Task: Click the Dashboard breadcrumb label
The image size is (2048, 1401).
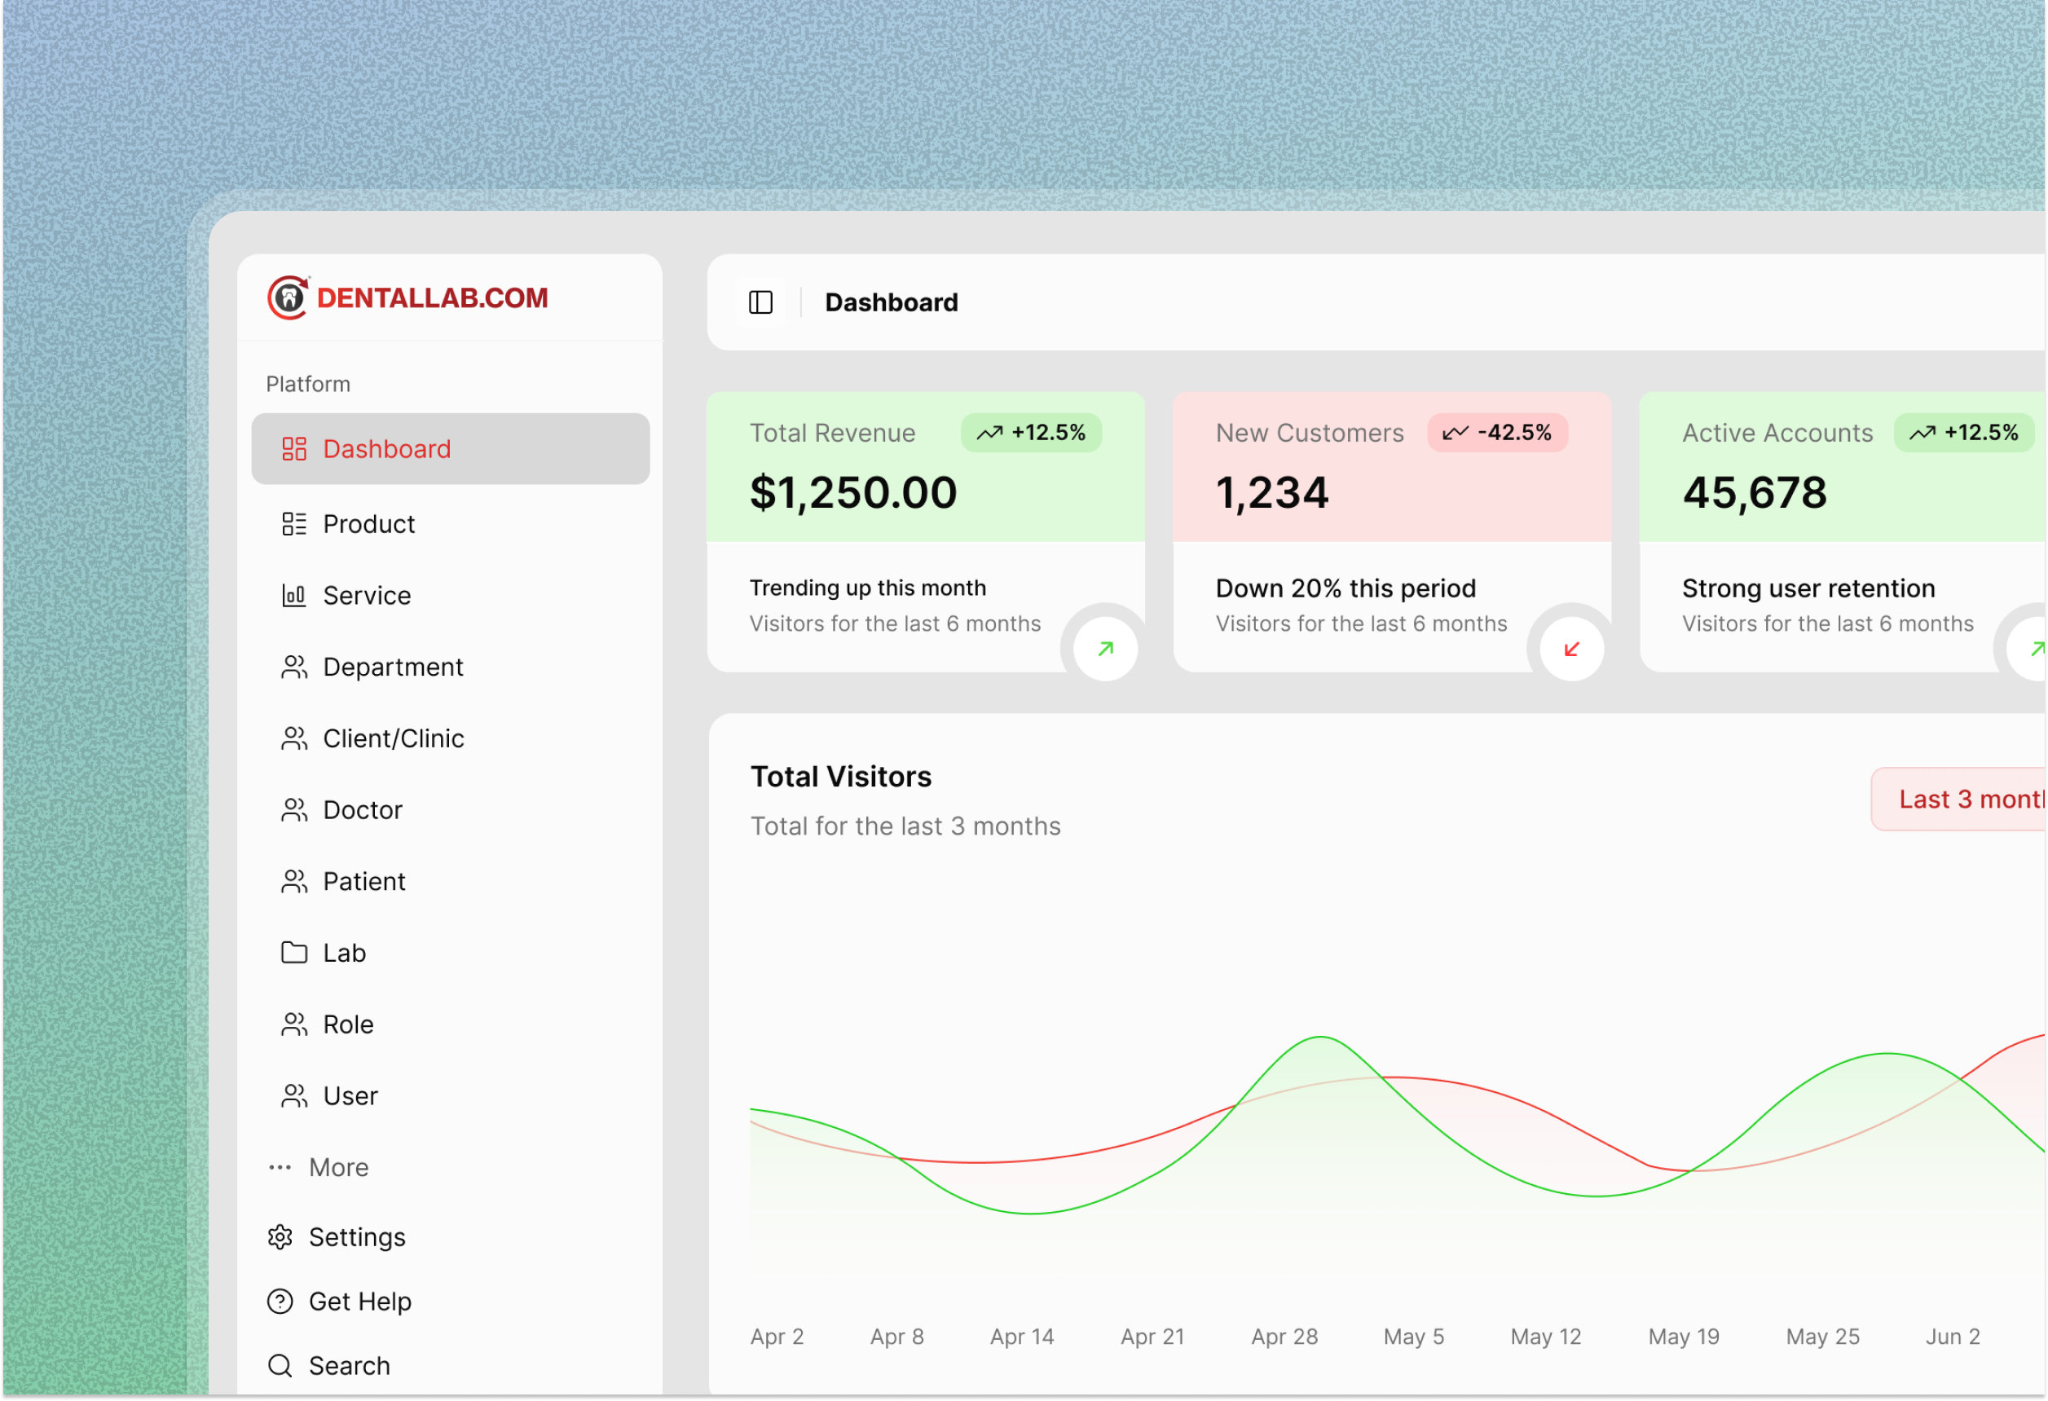Action: (x=891, y=302)
